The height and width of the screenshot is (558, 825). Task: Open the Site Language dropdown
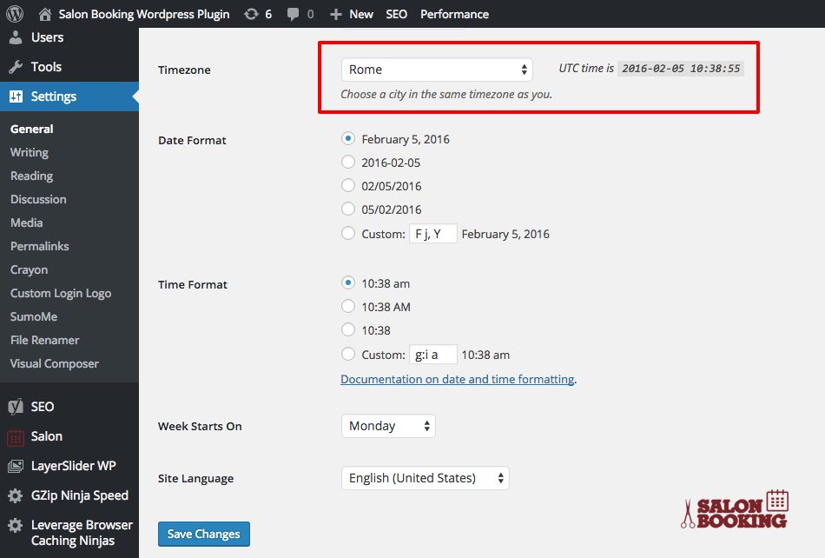[426, 478]
